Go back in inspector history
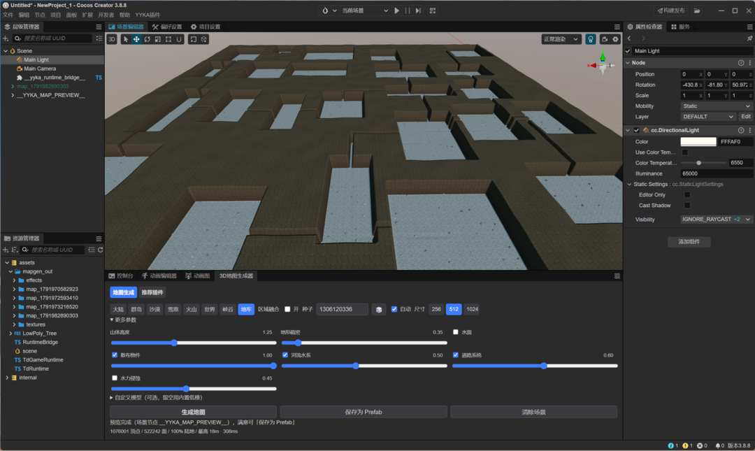 (x=629, y=38)
